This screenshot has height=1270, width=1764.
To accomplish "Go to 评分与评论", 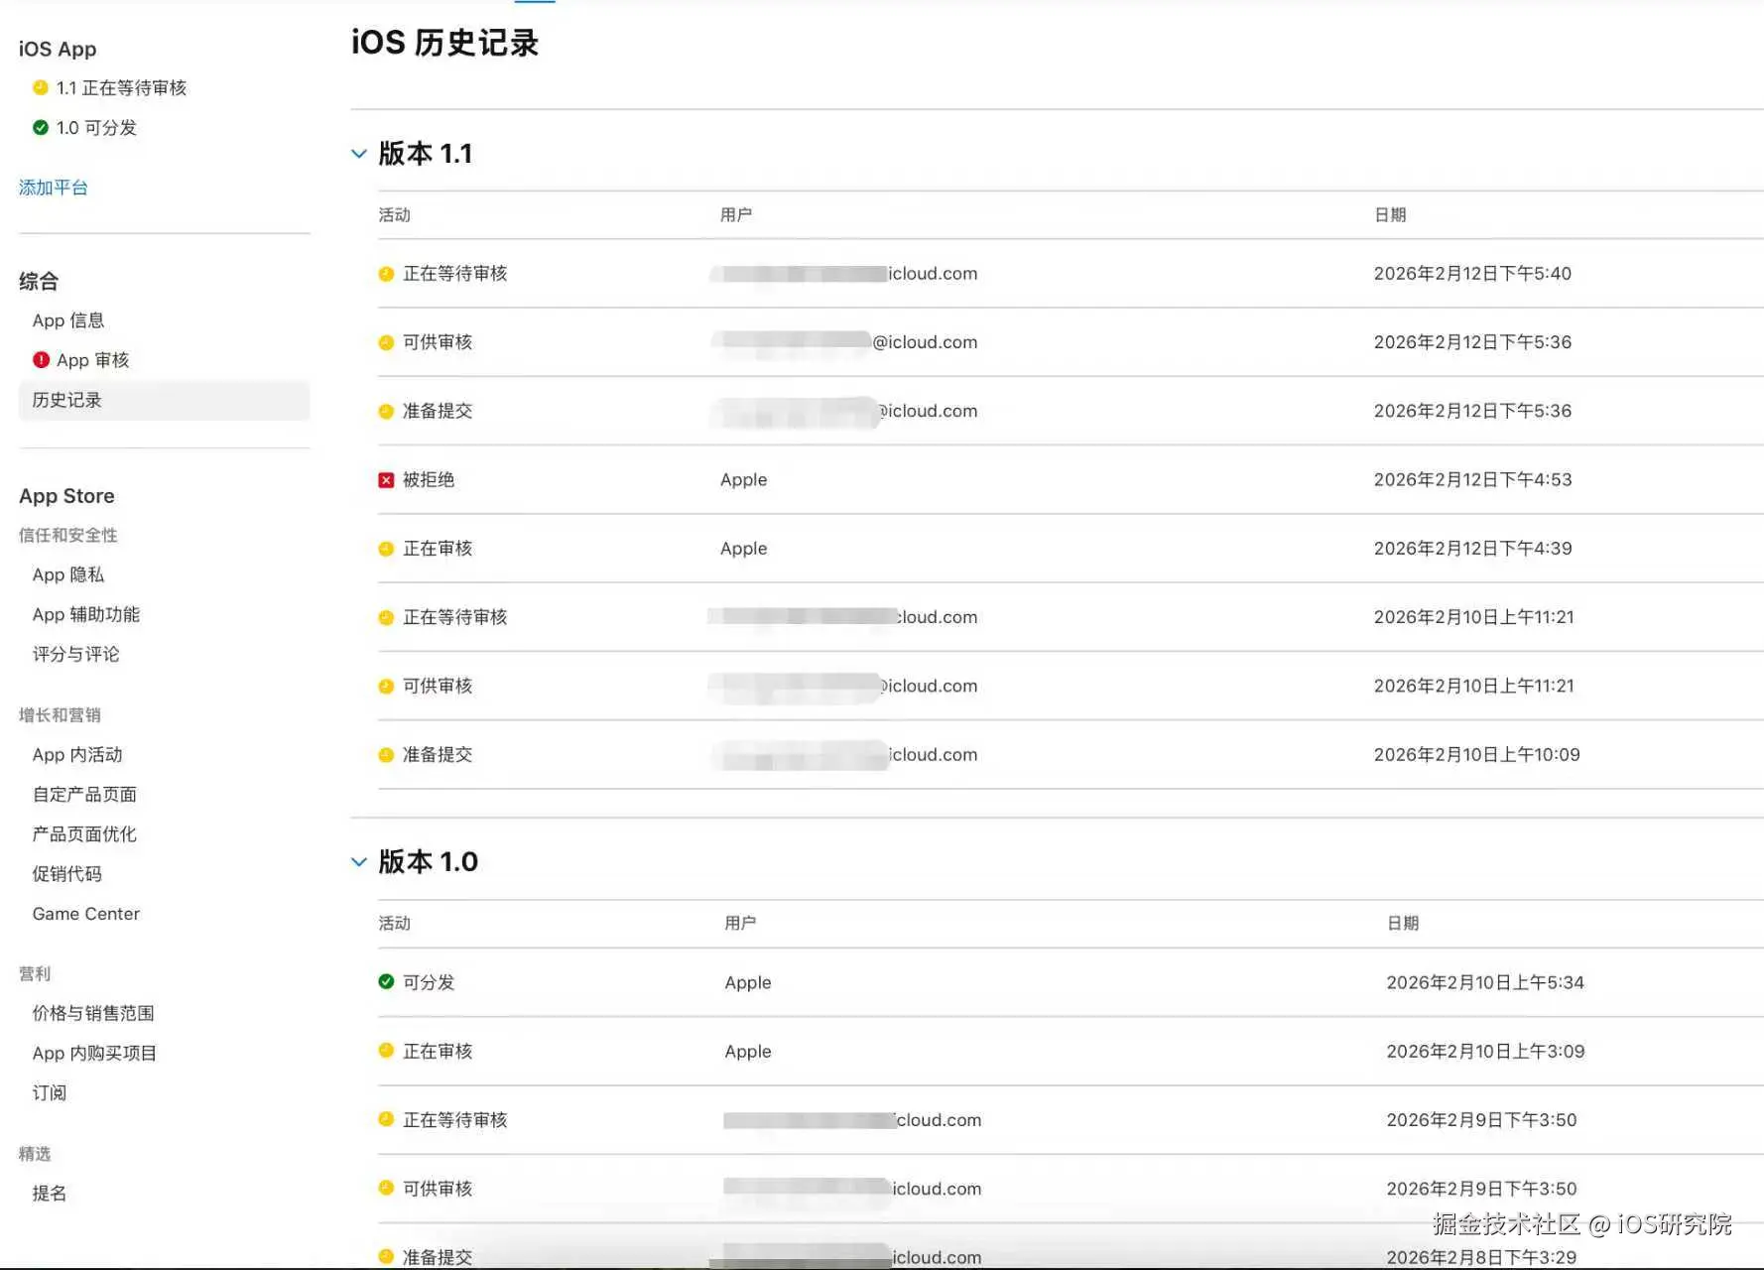I will 75,654.
